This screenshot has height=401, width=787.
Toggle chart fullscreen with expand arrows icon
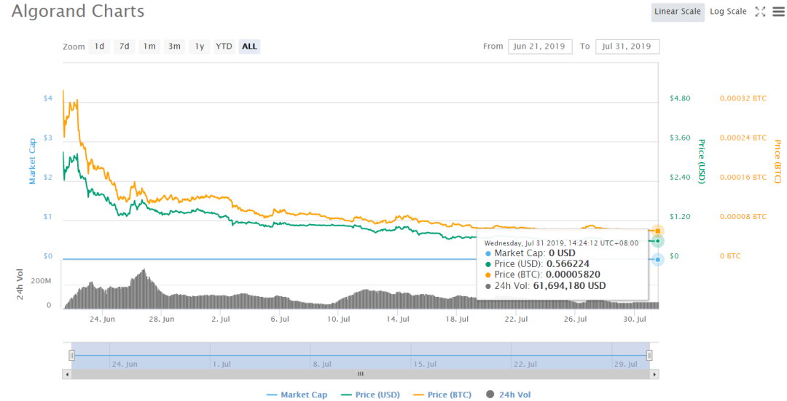click(760, 12)
